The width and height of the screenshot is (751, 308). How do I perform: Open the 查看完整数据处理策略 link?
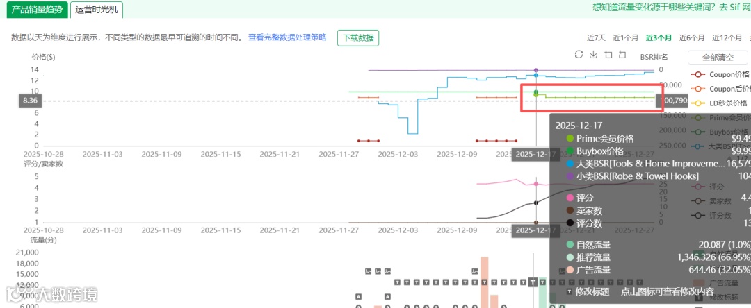(x=287, y=37)
